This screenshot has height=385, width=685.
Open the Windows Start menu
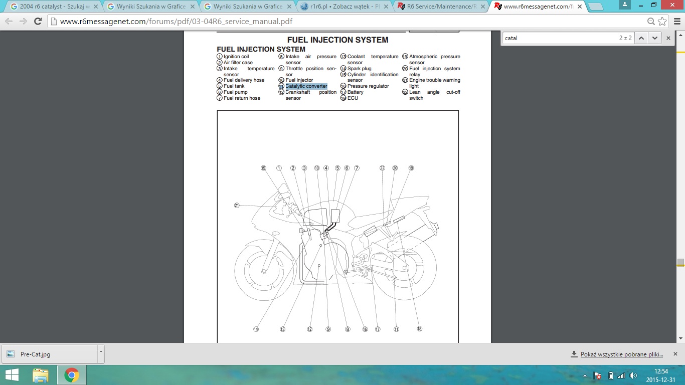point(12,375)
